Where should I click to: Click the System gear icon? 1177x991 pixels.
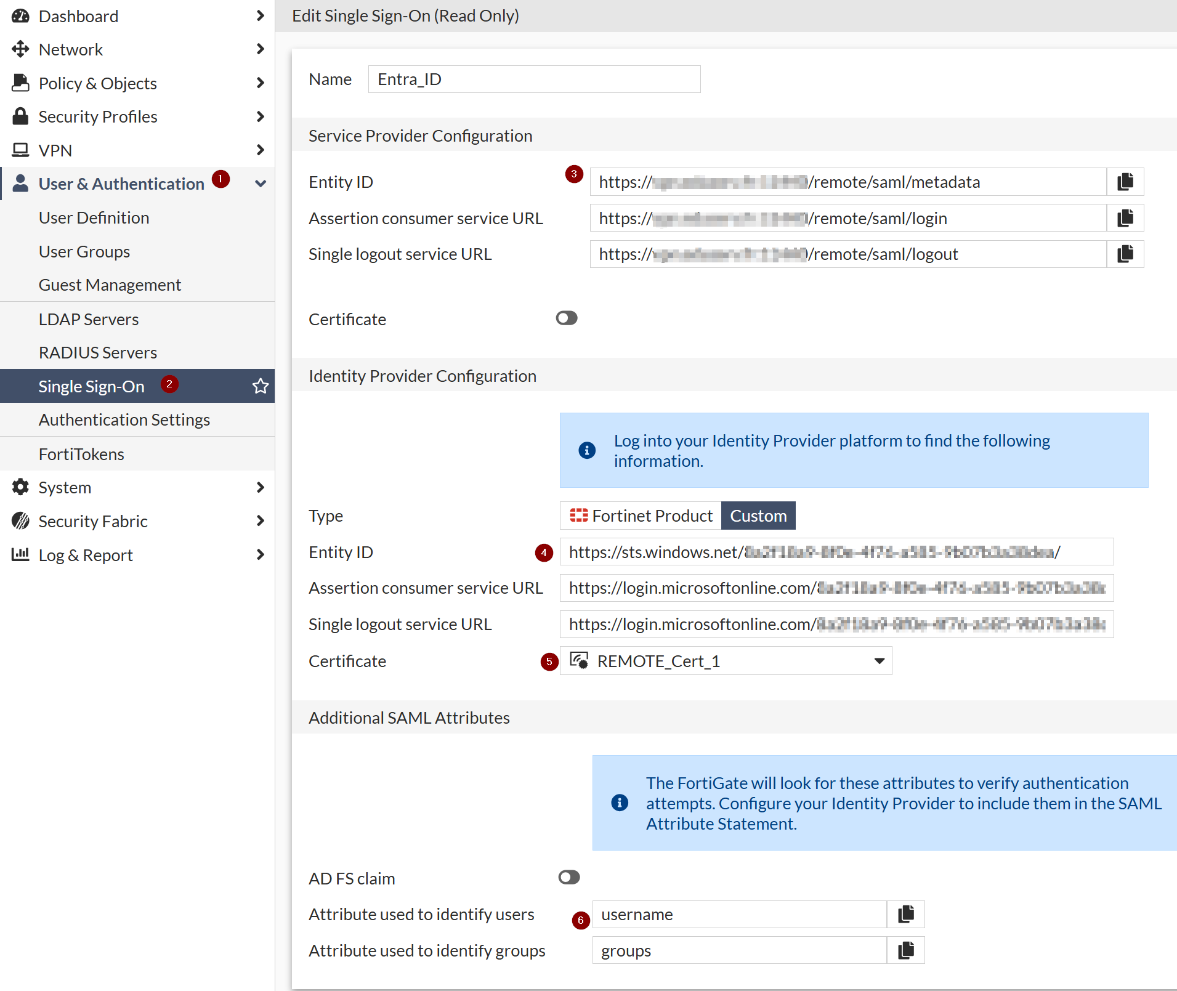point(20,487)
